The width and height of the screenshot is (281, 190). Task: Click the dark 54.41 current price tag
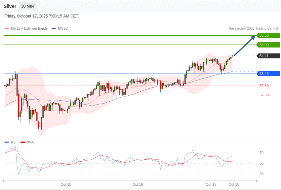[x=268, y=56]
